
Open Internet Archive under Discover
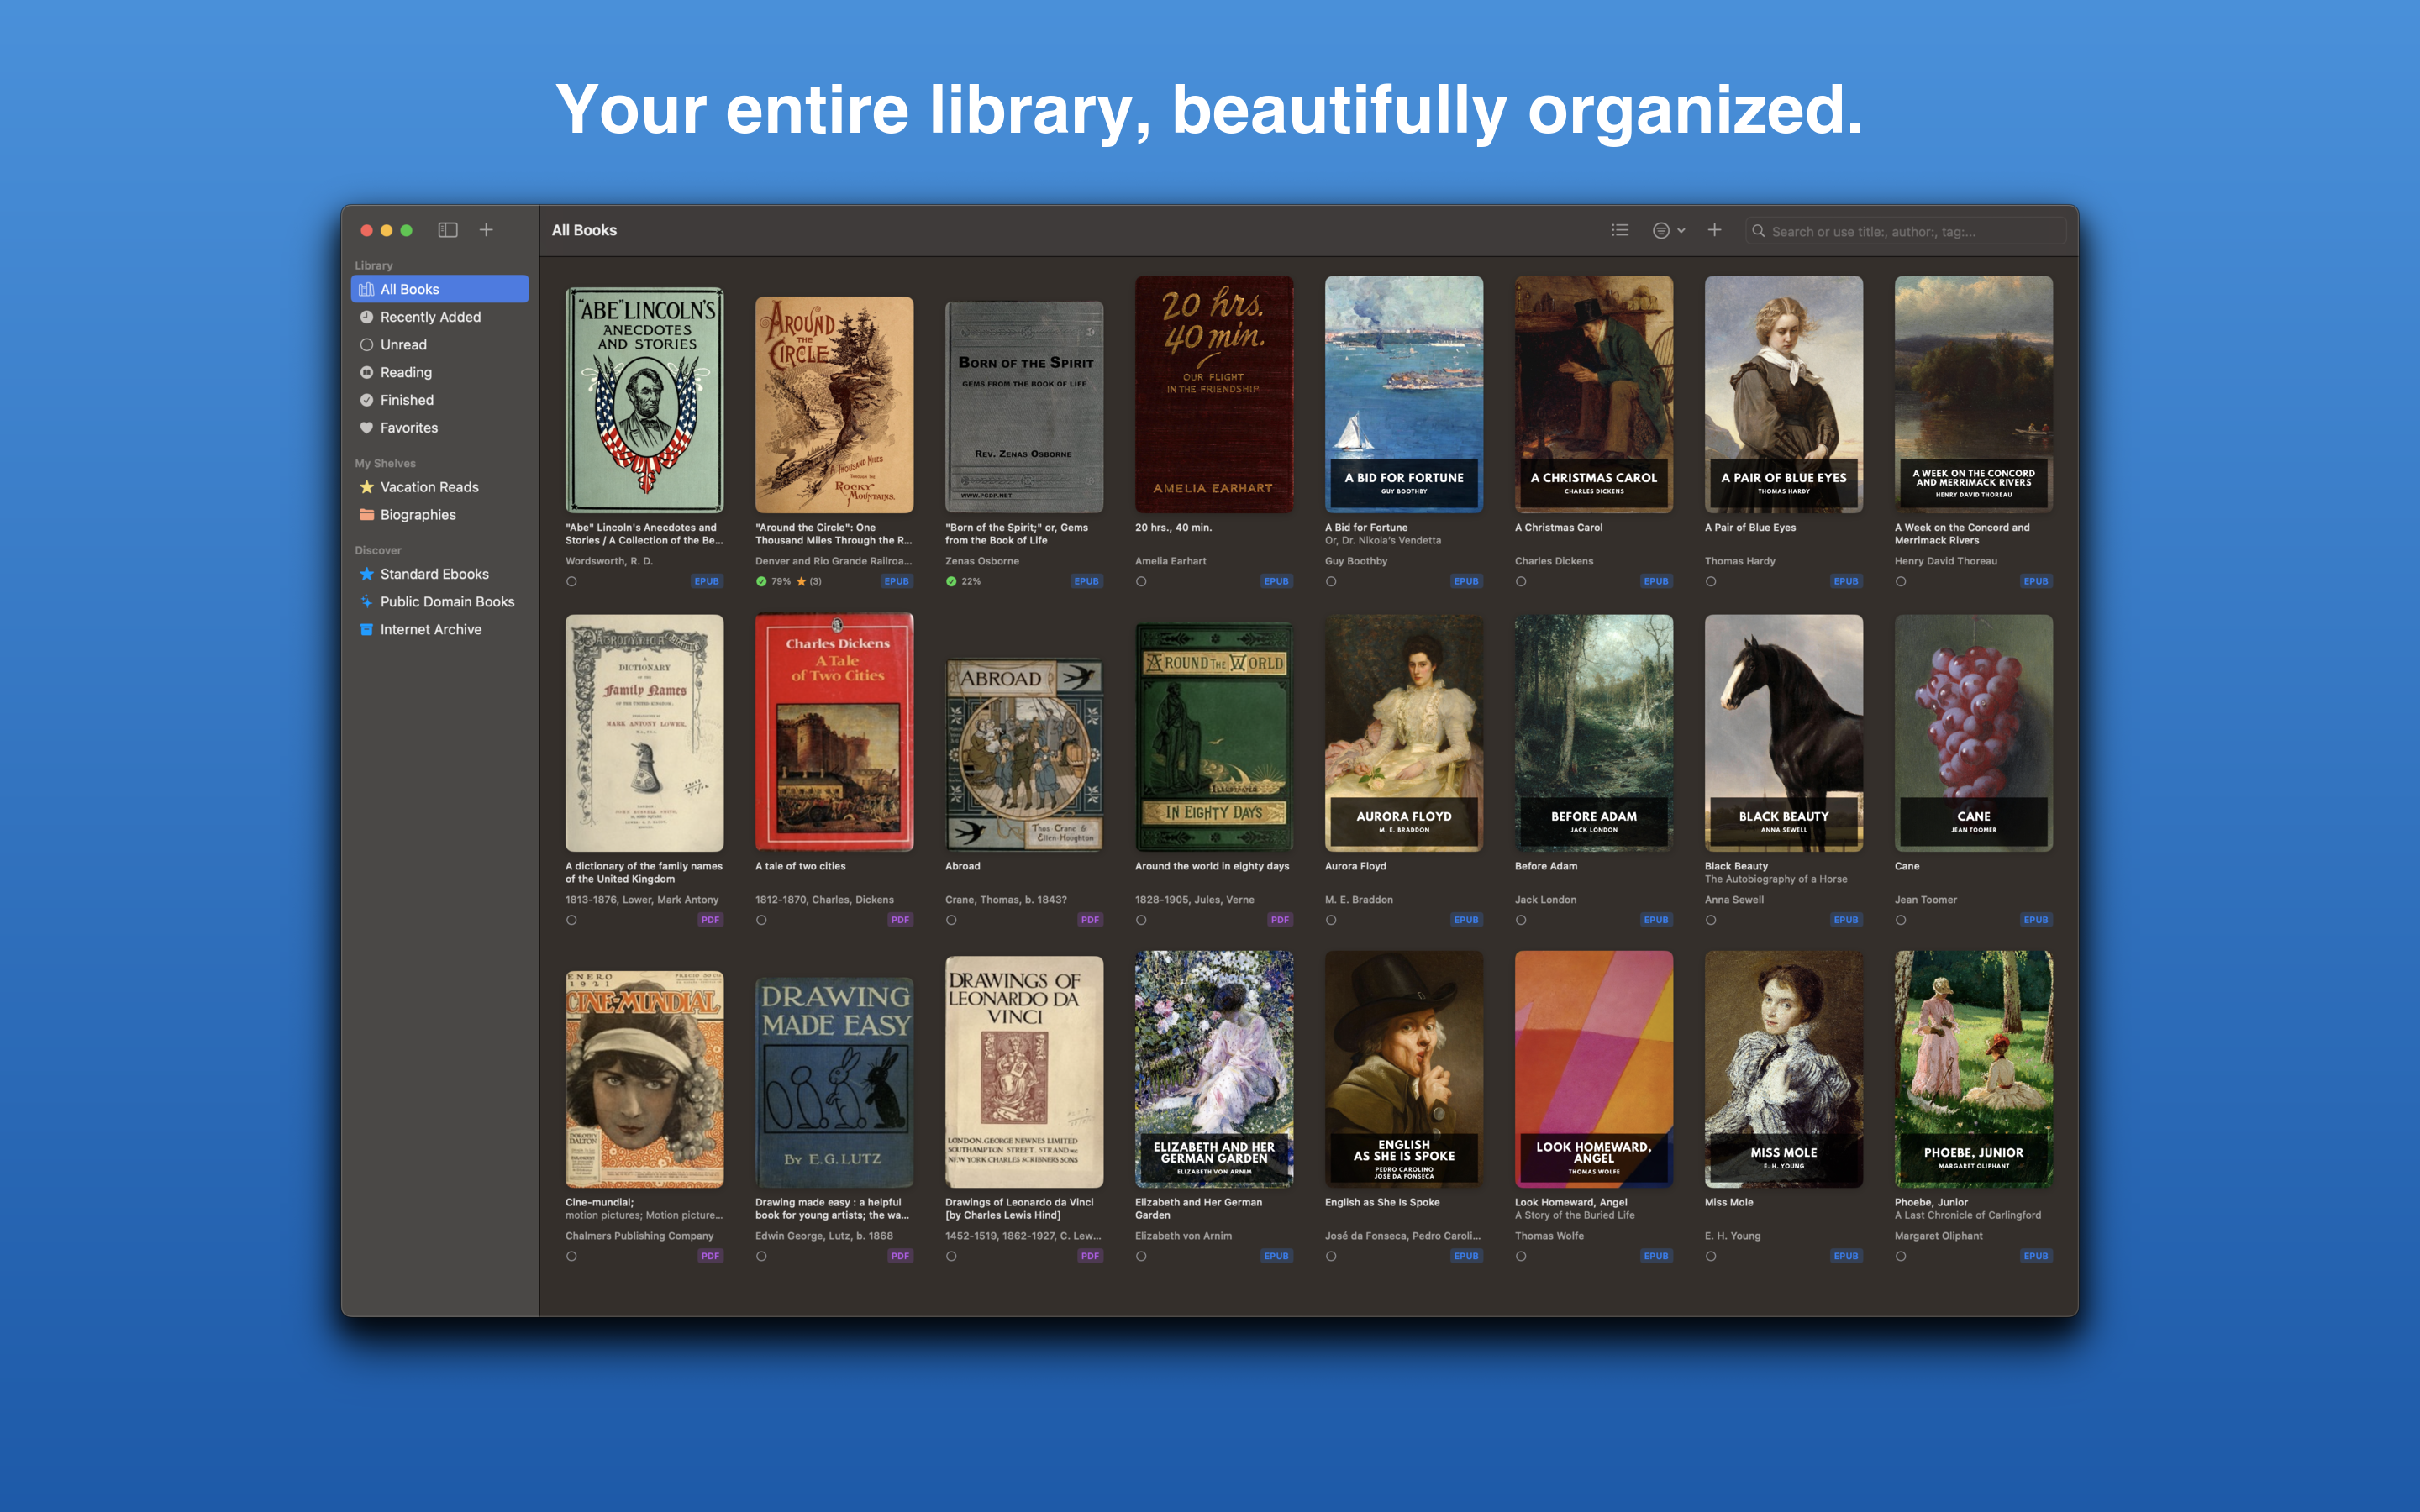[x=430, y=629]
